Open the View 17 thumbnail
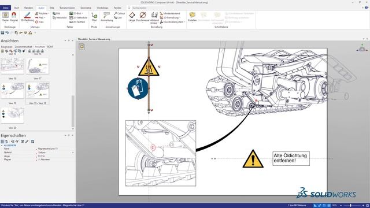Screen dimensions: 370x208 coord(37,66)
